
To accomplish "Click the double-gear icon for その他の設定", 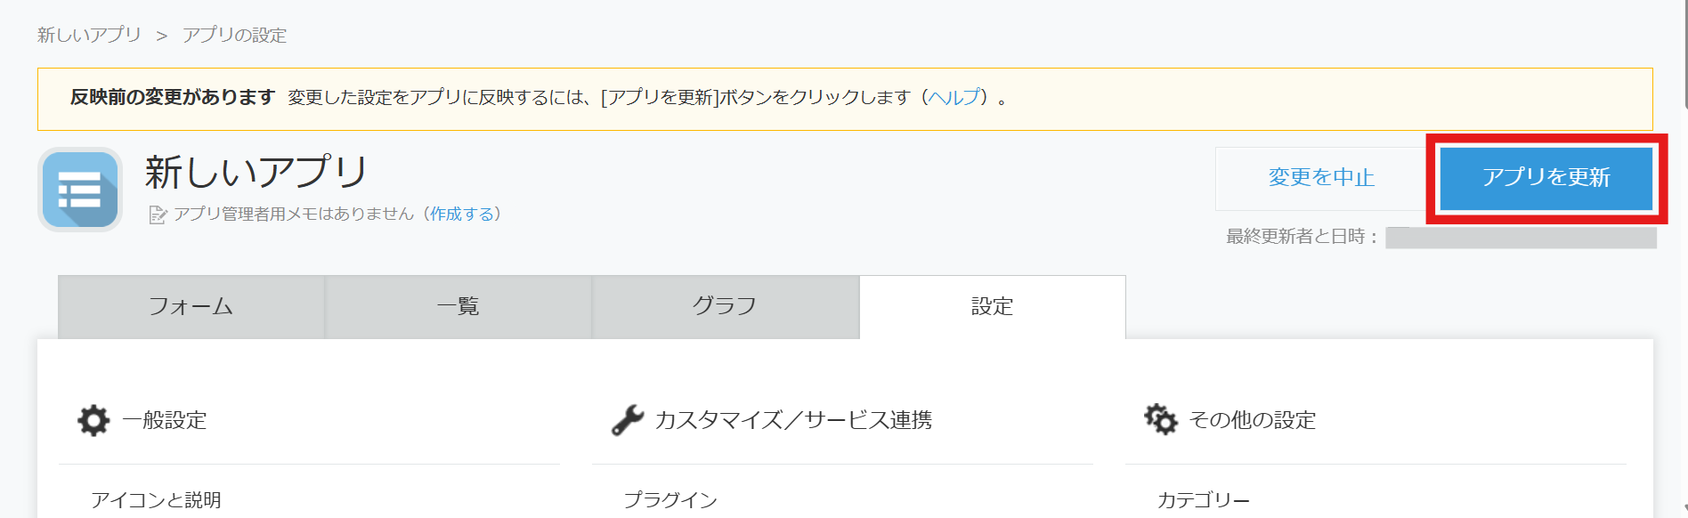I will 1161,419.
